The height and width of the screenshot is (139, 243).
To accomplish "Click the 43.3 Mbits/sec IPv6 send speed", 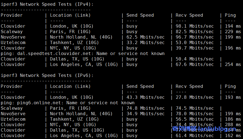I will 145,97.
